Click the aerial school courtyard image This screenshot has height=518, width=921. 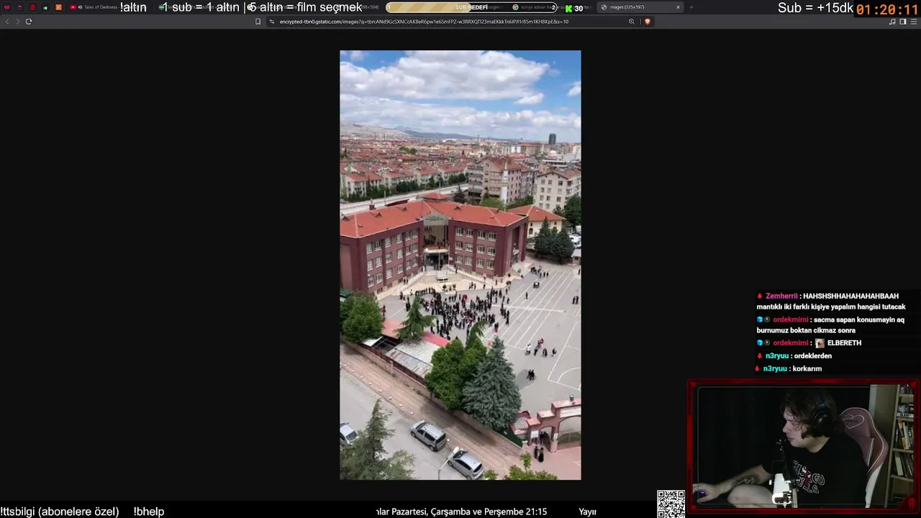click(x=460, y=265)
